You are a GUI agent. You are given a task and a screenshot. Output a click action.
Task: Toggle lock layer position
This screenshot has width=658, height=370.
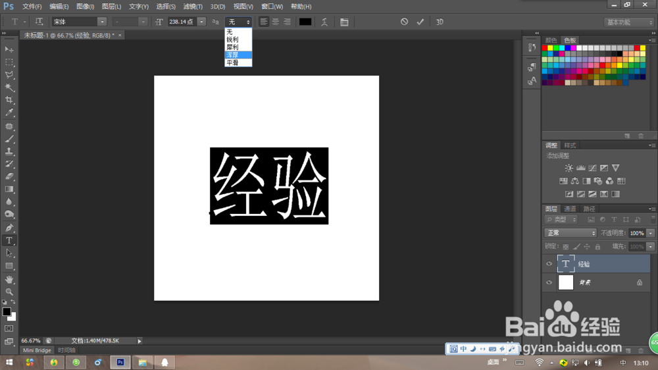coord(587,246)
